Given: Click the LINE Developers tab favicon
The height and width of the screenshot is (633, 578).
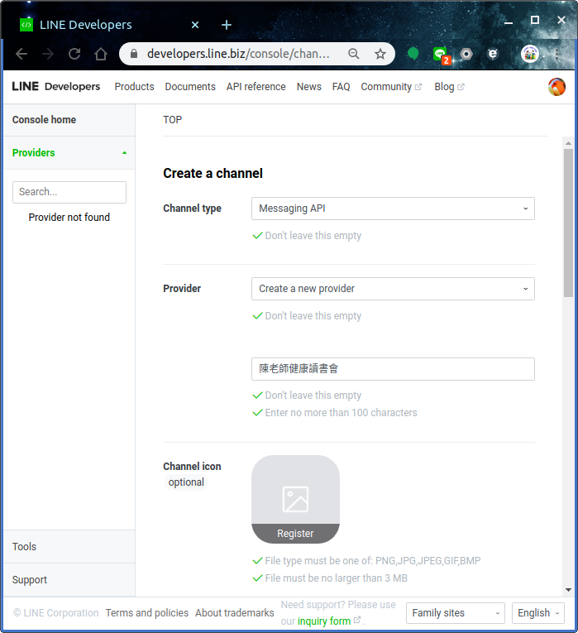Looking at the screenshot, I should click(26, 25).
